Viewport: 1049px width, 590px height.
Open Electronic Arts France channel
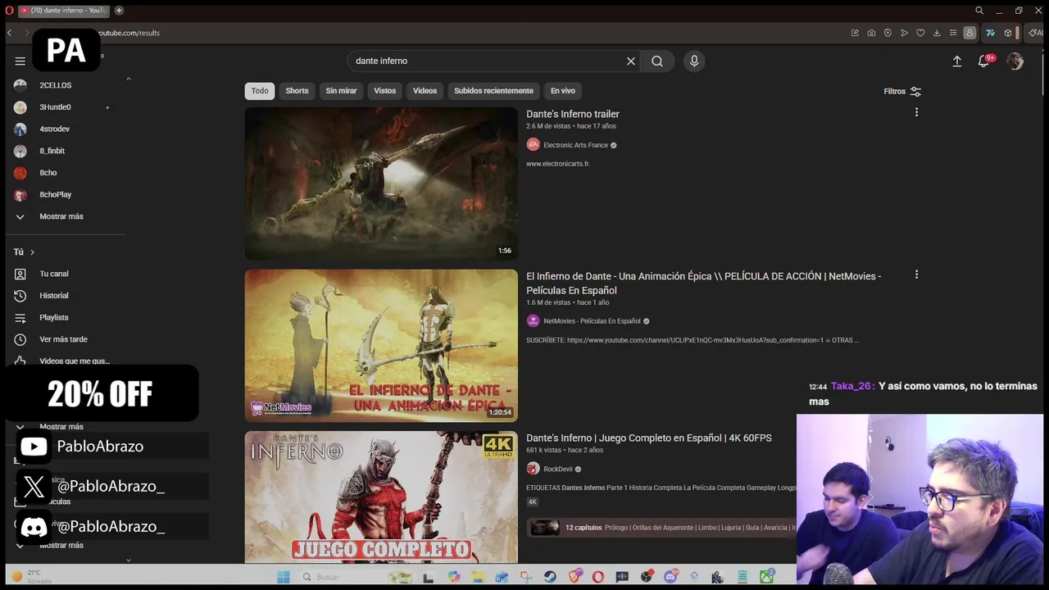click(x=575, y=145)
